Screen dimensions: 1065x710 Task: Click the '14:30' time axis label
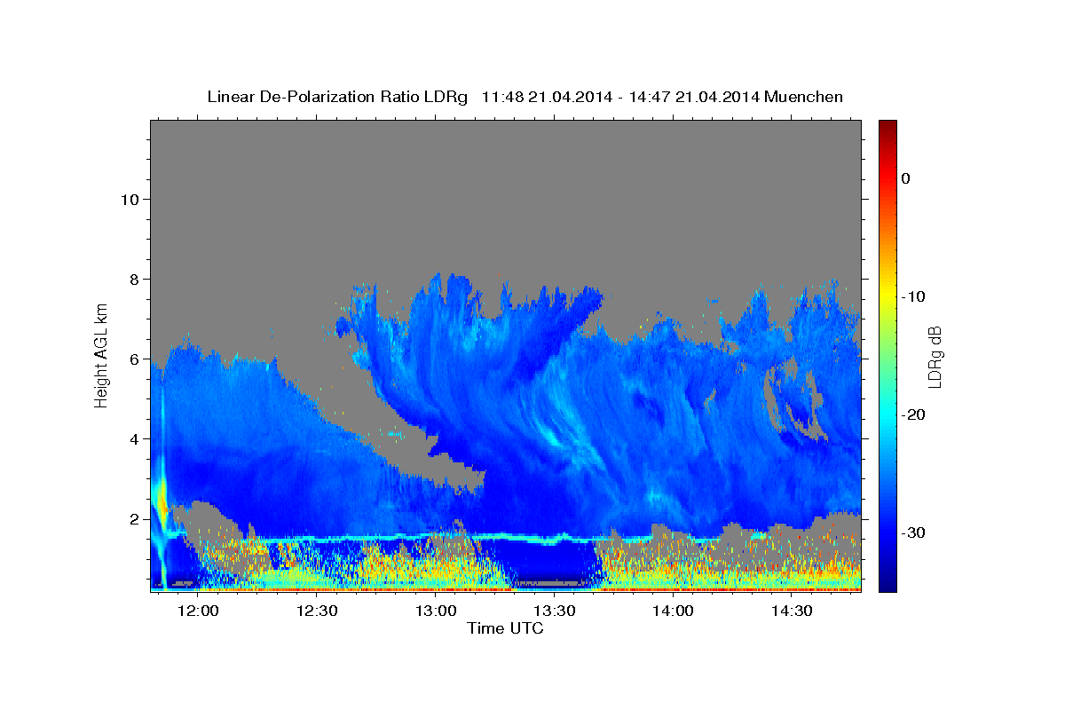pyautogui.click(x=793, y=611)
